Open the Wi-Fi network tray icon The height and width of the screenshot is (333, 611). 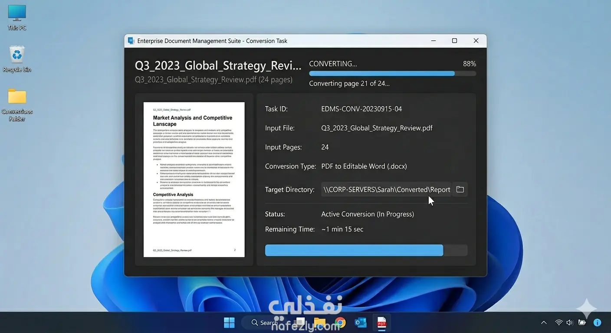pyautogui.click(x=559, y=323)
